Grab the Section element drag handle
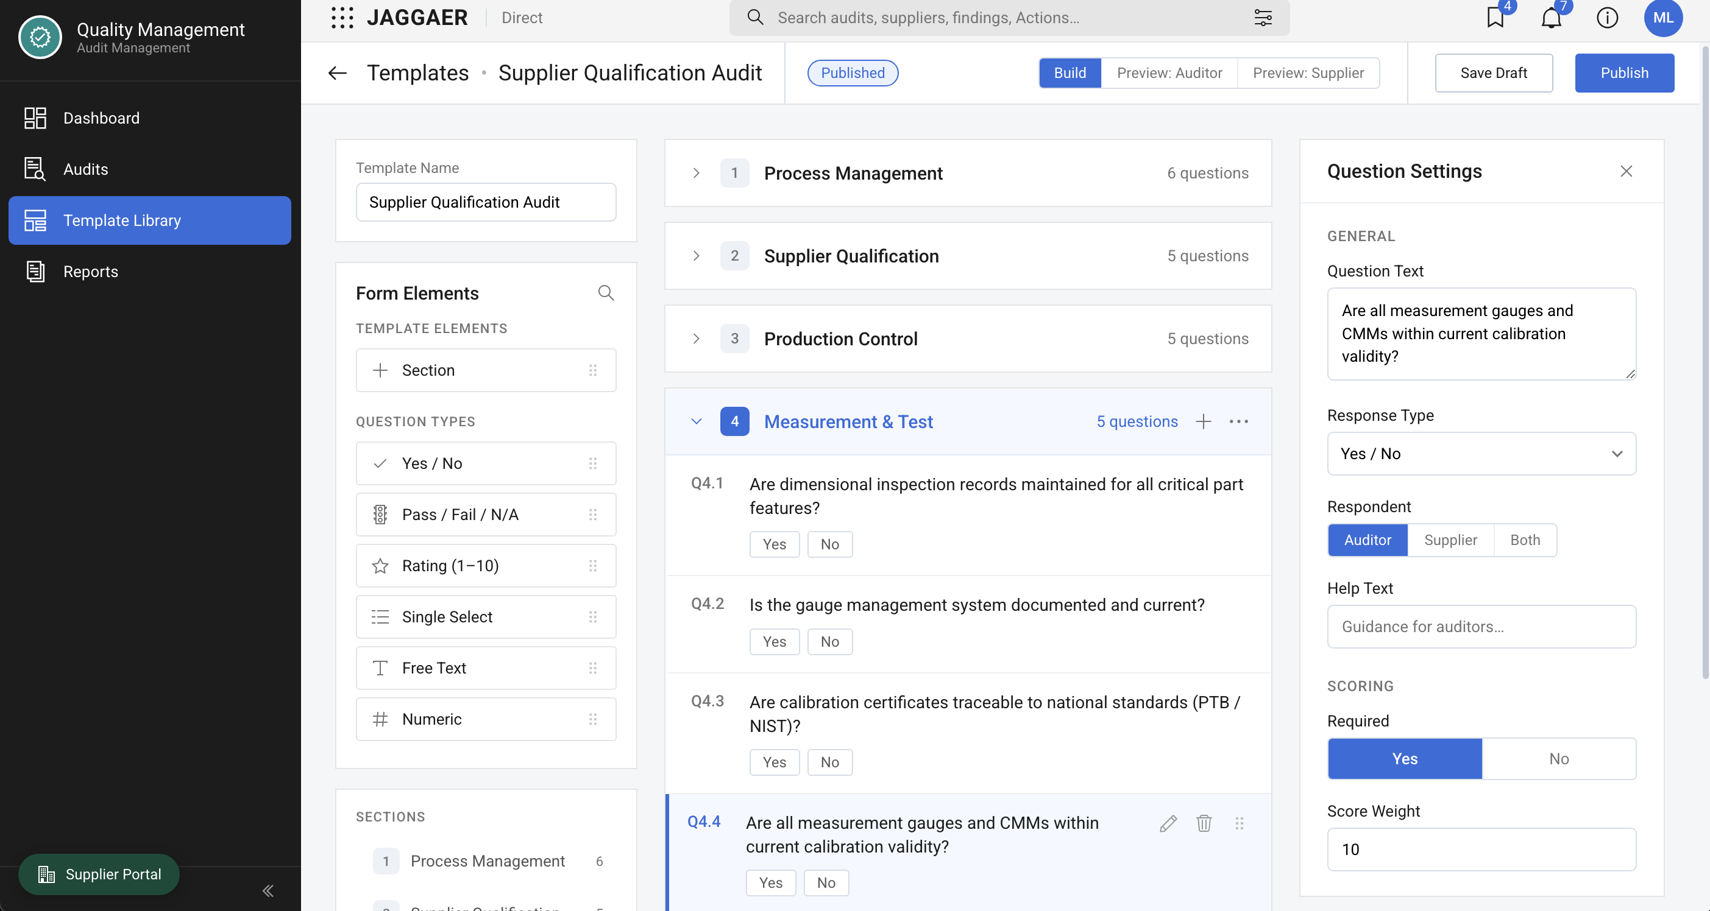The image size is (1710, 911). pos(593,370)
